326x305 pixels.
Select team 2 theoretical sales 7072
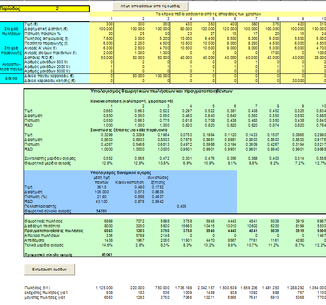(x=140, y=221)
